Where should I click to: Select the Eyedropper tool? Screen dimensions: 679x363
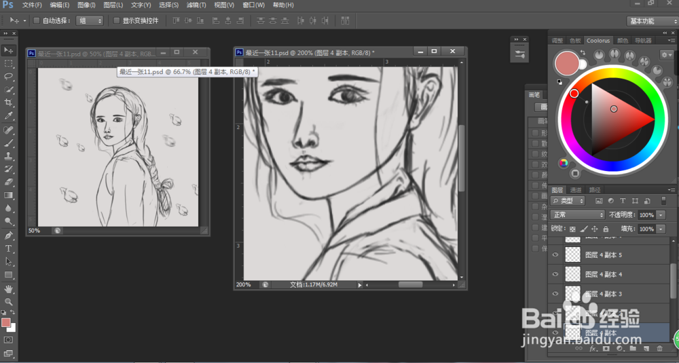[9, 115]
